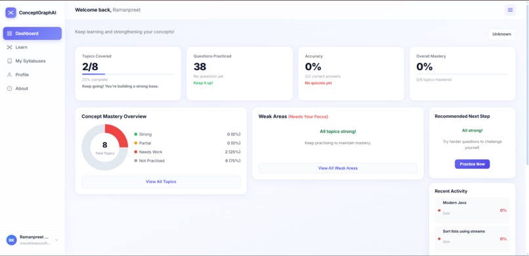The height and width of the screenshot is (256, 529).
Task: Click the 'Recent Activity' heading
Action: coord(451,191)
